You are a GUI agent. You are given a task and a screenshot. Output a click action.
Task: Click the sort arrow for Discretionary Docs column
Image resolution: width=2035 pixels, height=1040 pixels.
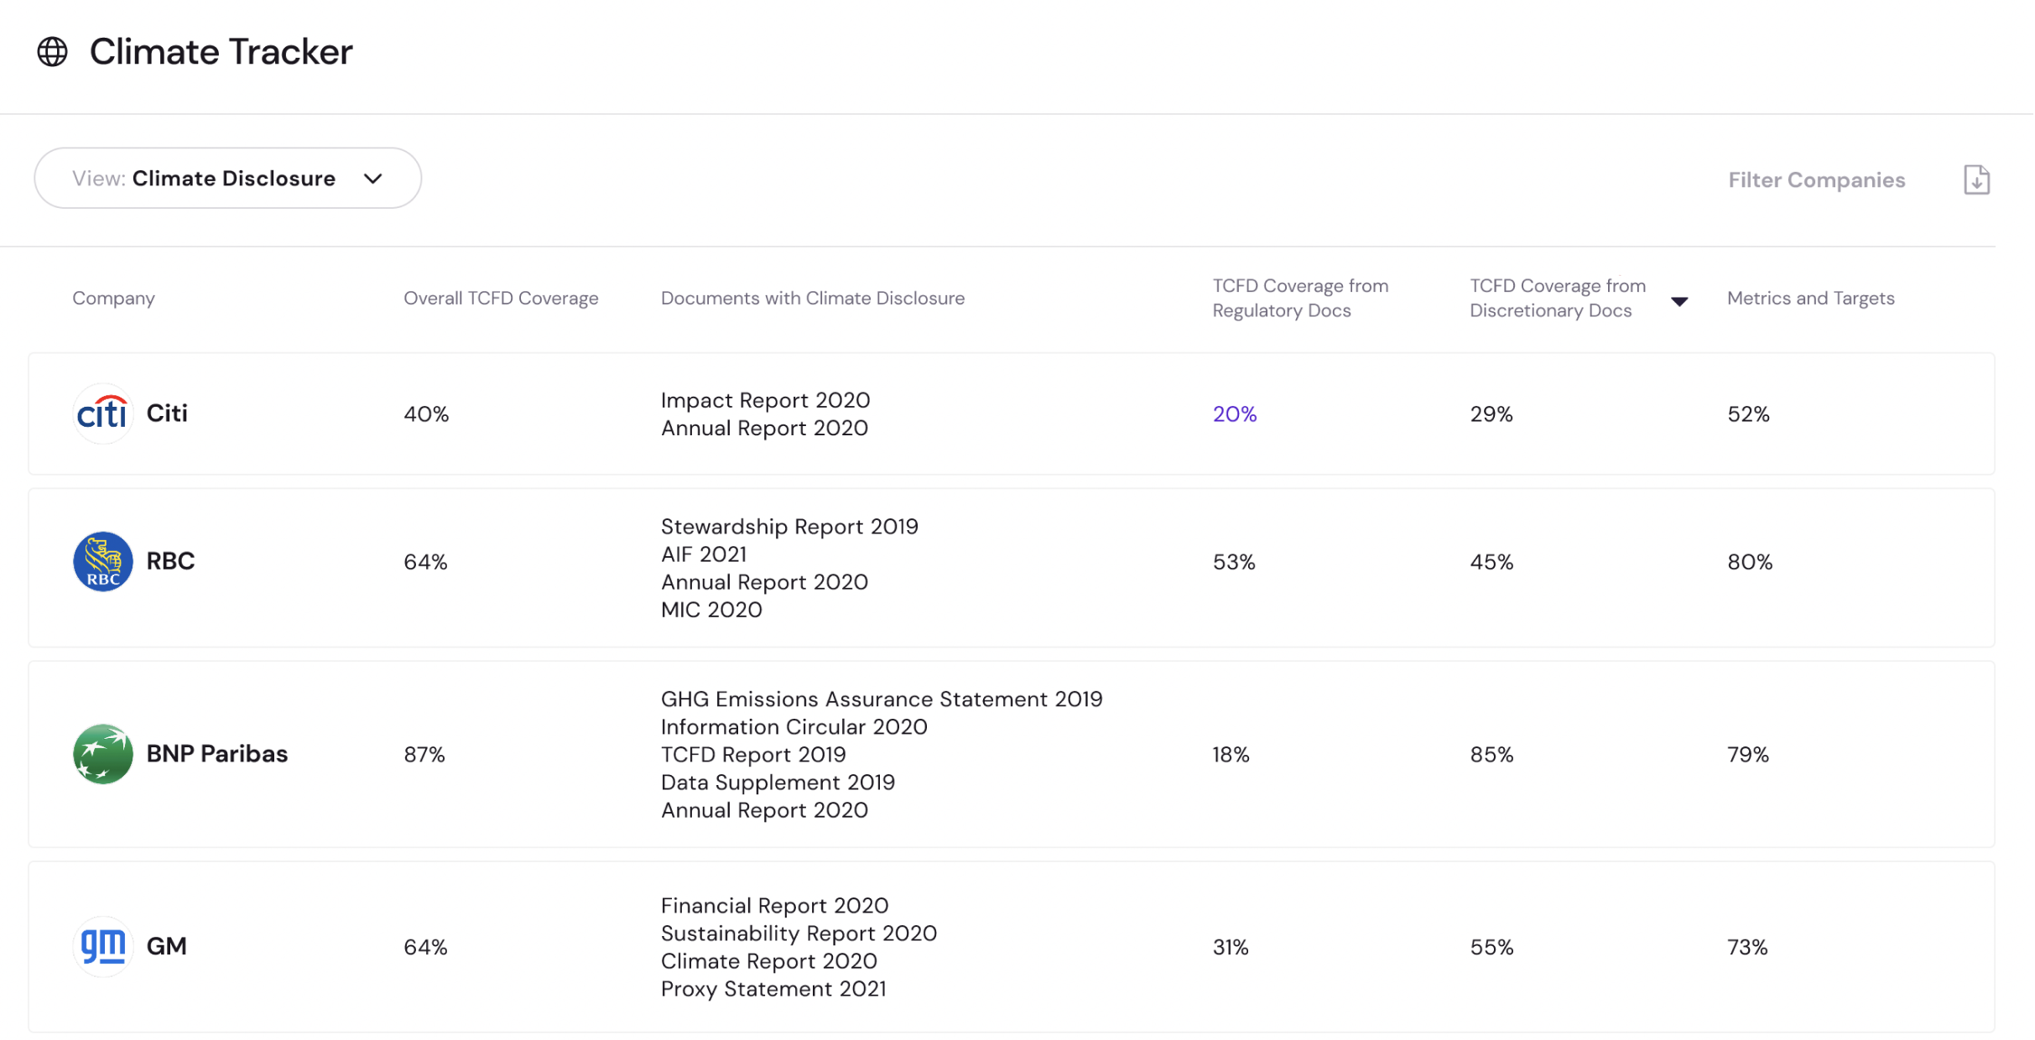(1678, 301)
